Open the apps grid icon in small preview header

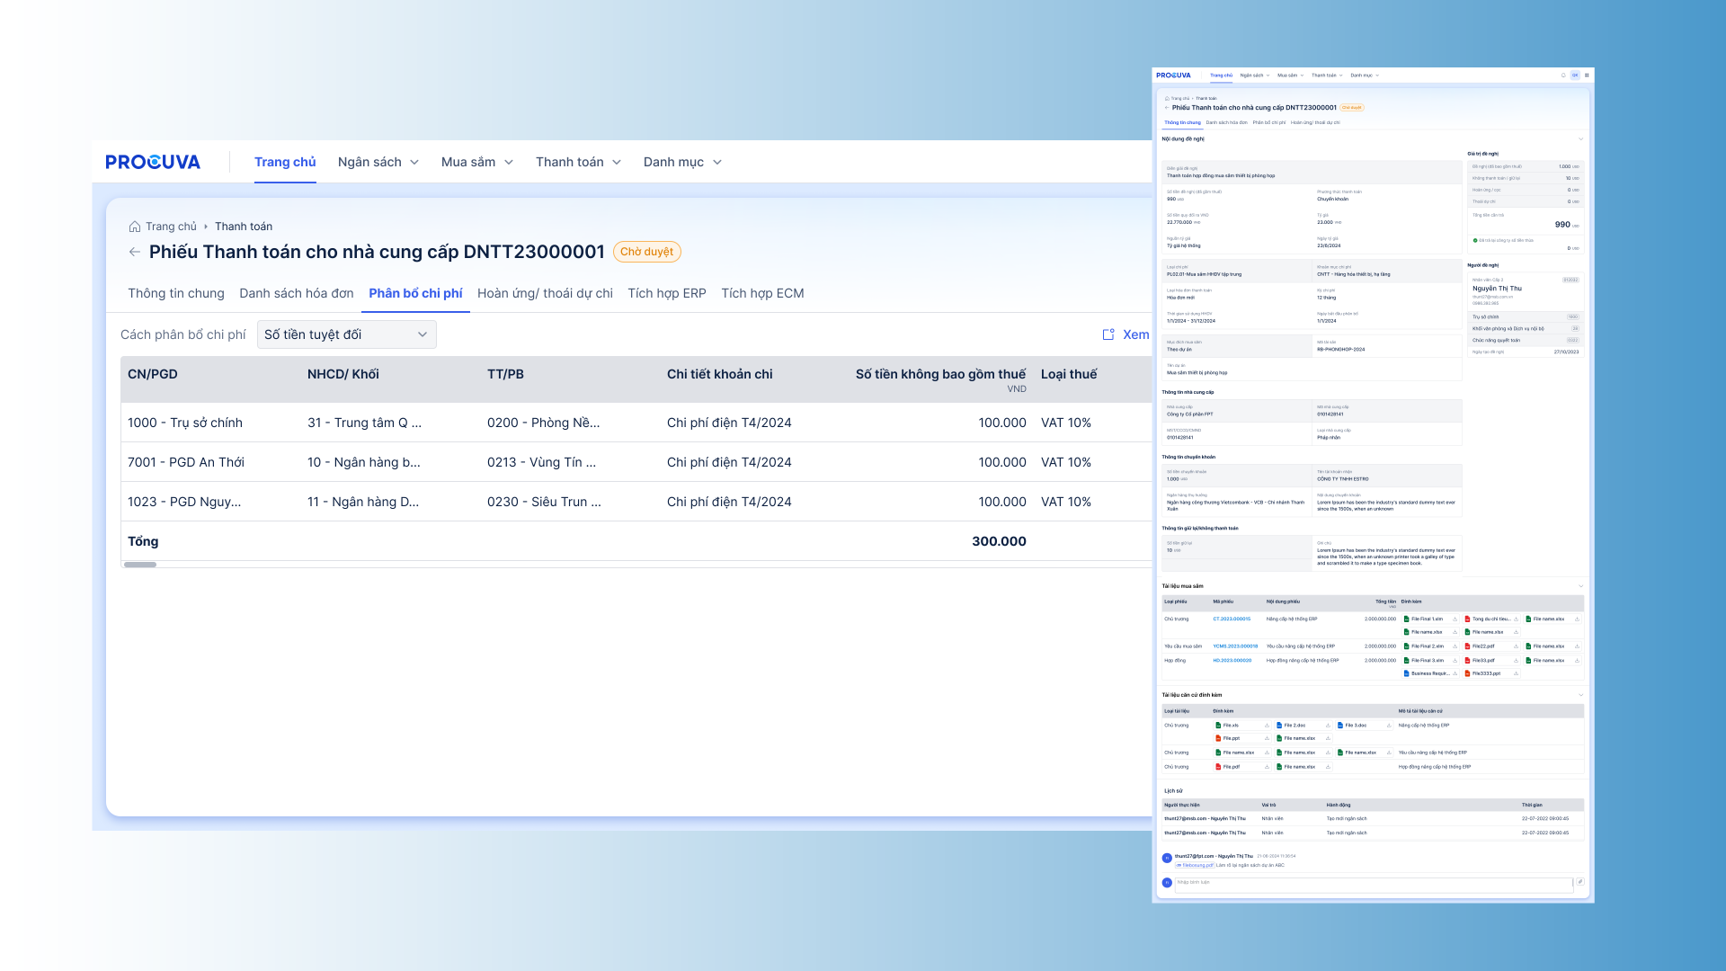[x=1587, y=76]
